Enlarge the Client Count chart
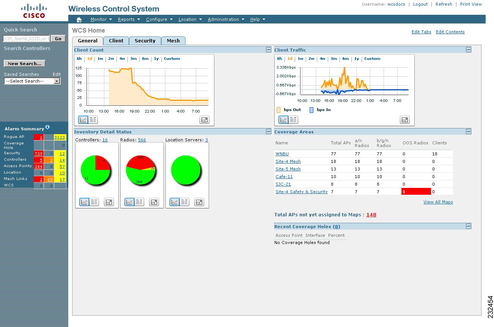Screen dimensions: 494x327 tap(205, 120)
